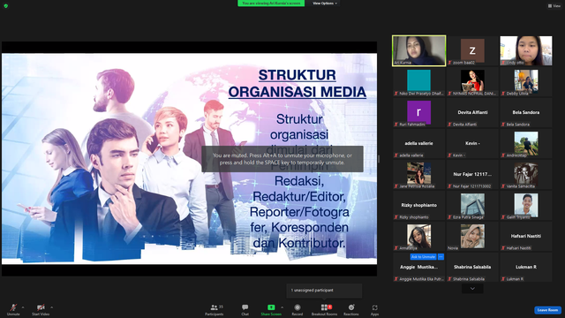Open the Participants panel

[215, 309]
